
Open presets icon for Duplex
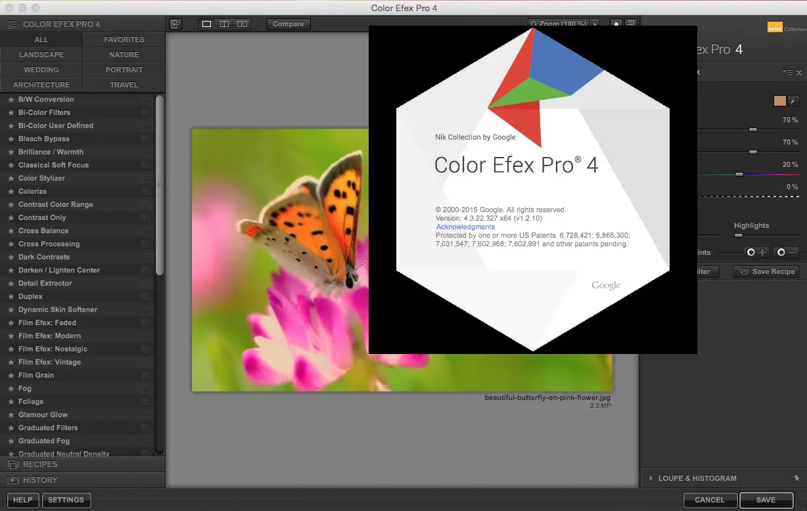pyautogui.click(x=145, y=297)
